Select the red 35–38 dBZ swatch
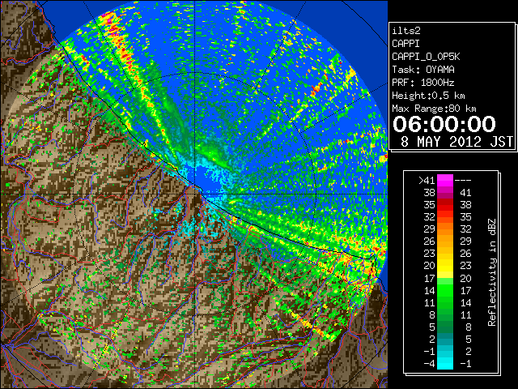 pyautogui.click(x=445, y=205)
